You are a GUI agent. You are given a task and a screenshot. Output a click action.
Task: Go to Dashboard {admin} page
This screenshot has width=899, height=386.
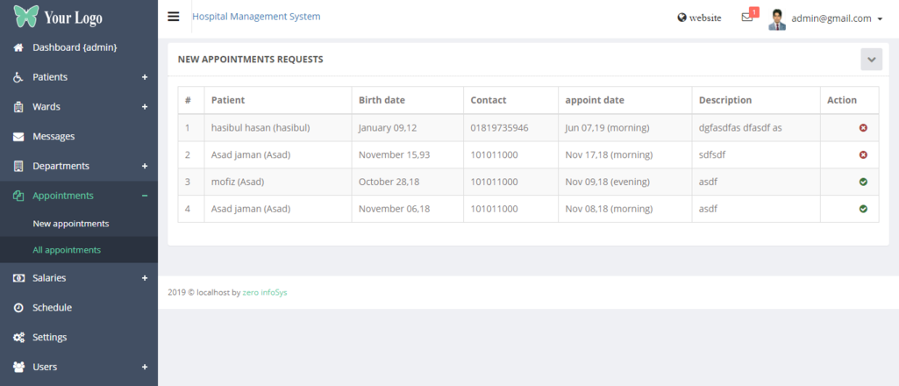tap(75, 47)
